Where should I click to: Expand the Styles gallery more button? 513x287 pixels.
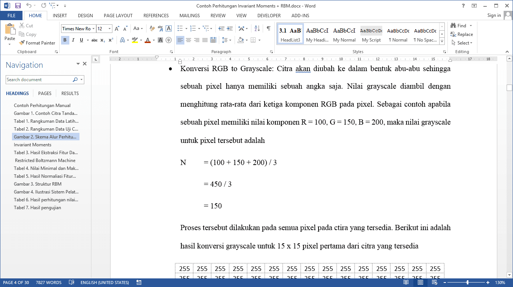pos(442,42)
